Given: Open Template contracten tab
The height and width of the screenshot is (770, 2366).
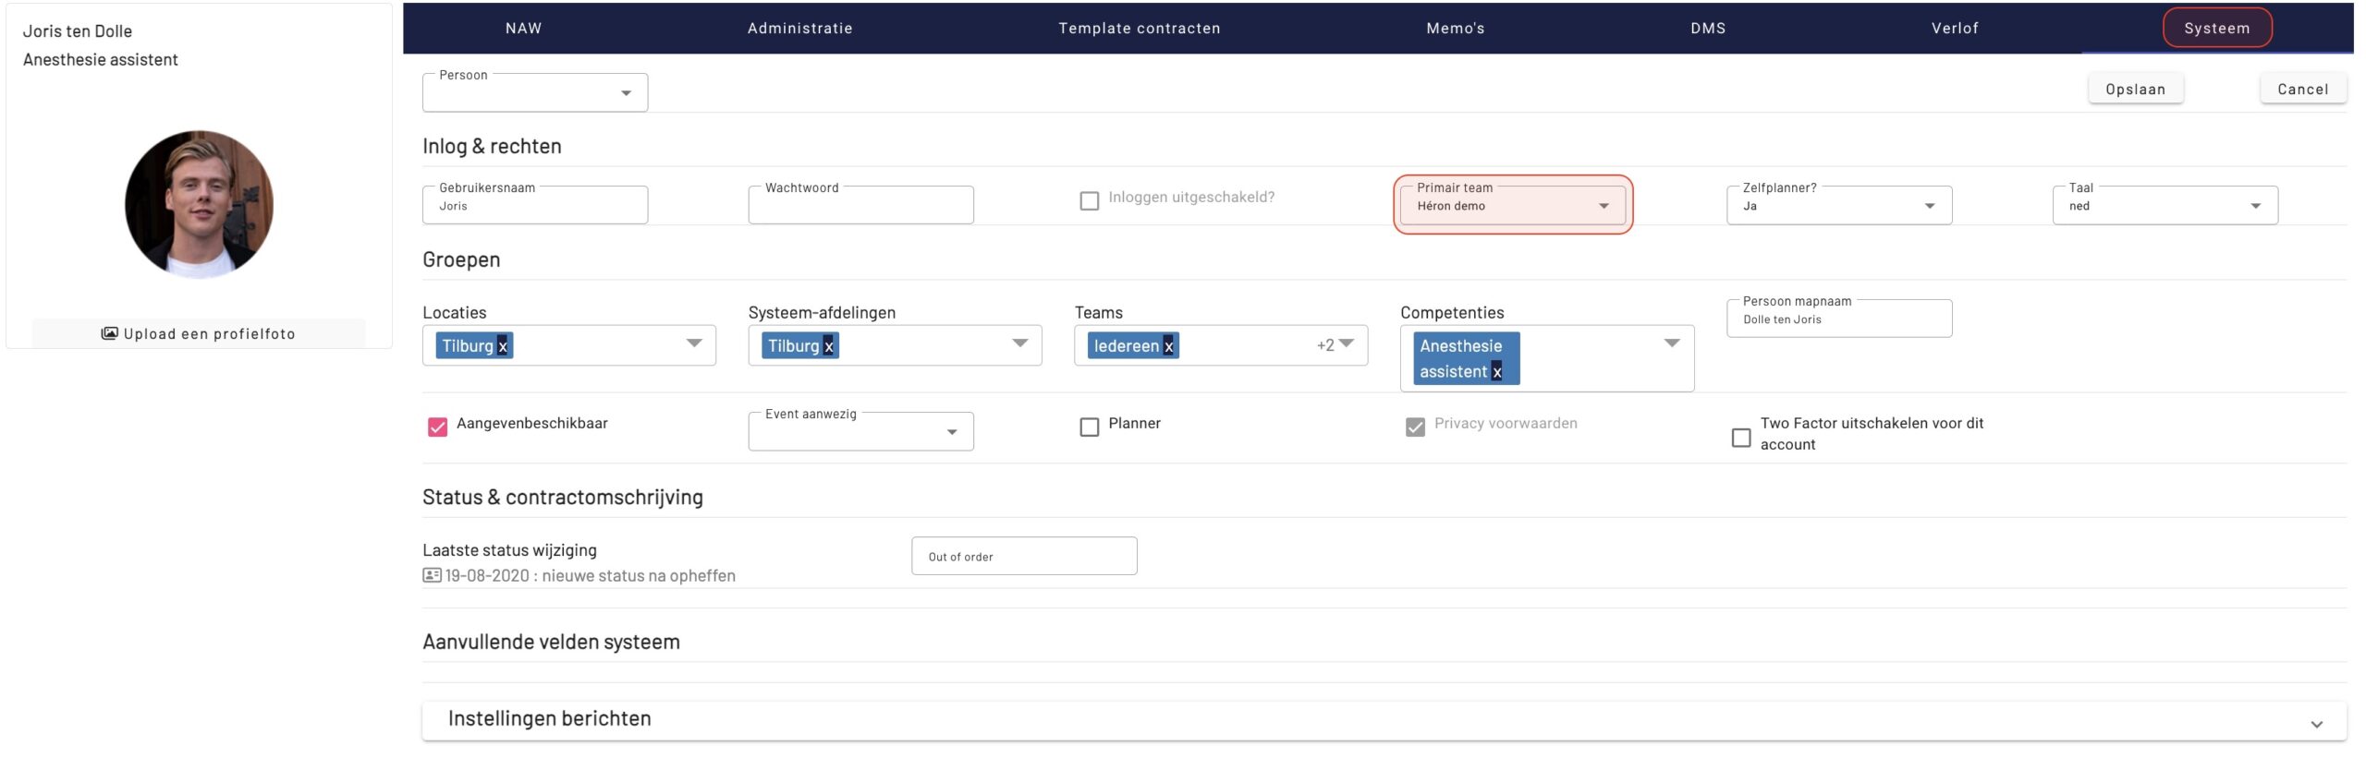Looking at the screenshot, I should [1139, 28].
